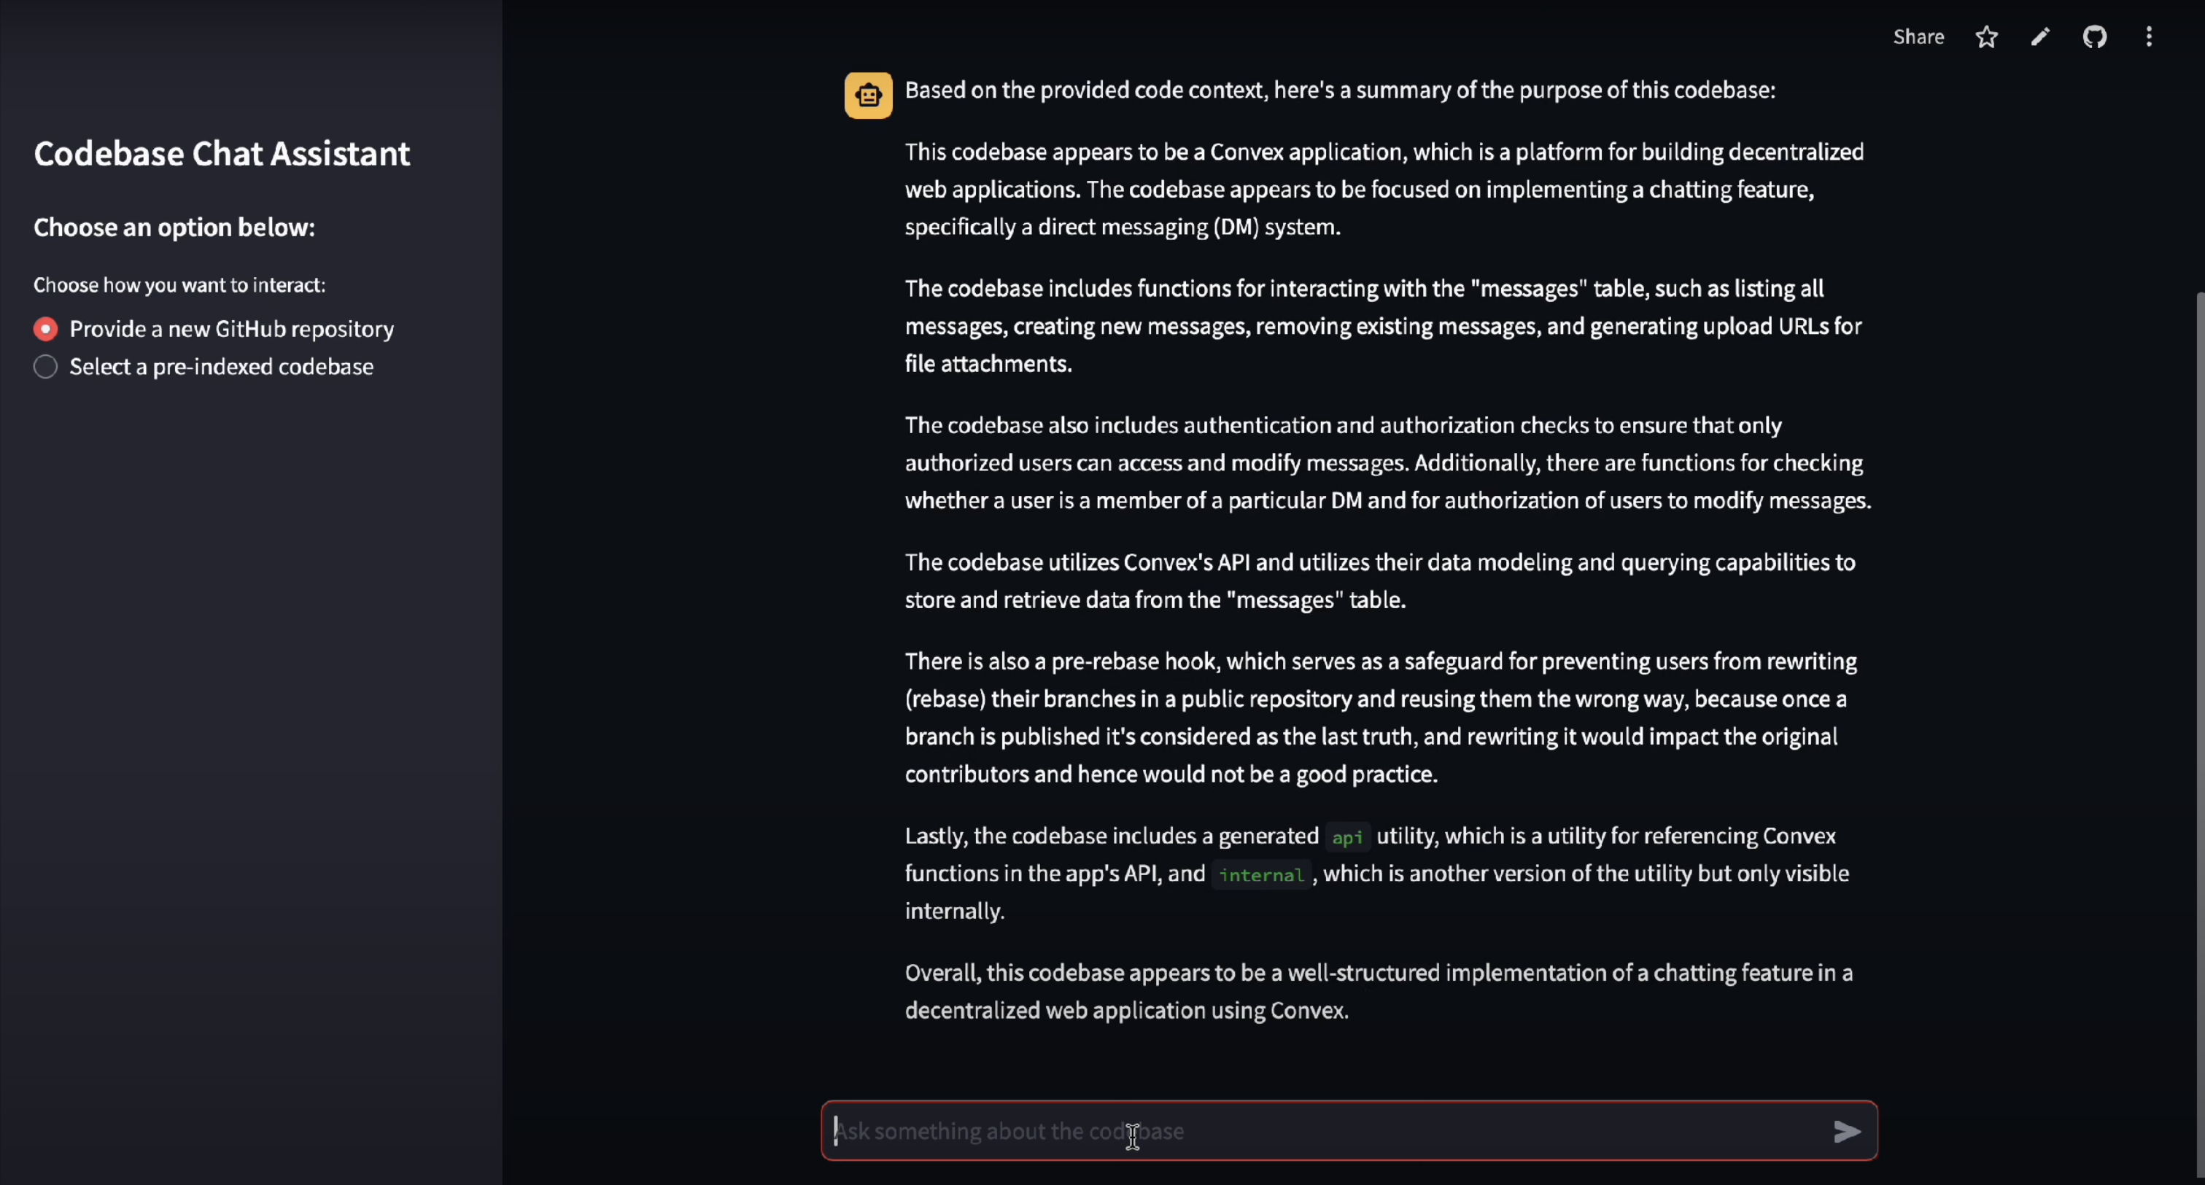Select "Provide a new GitHub repository" radio

(x=45, y=329)
